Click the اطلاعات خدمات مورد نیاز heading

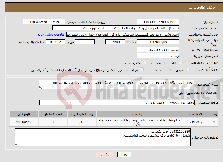tap(199, 93)
